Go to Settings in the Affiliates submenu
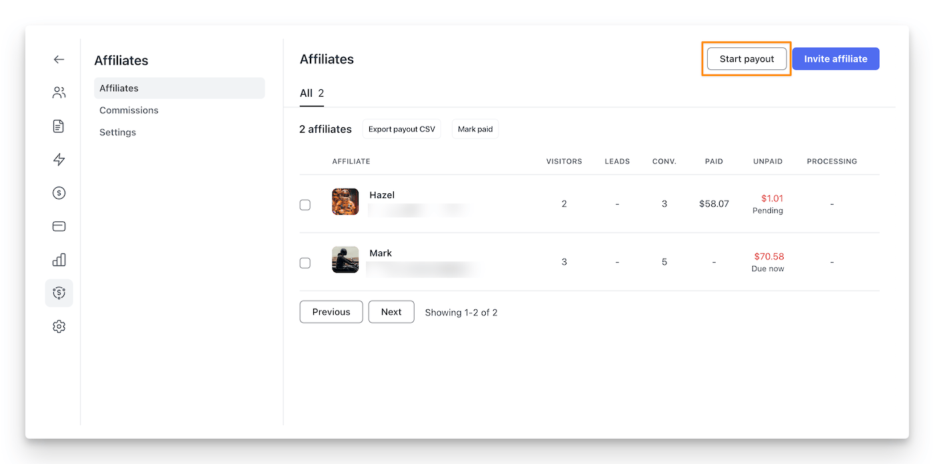 pyautogui.click(x=117, y=132)
